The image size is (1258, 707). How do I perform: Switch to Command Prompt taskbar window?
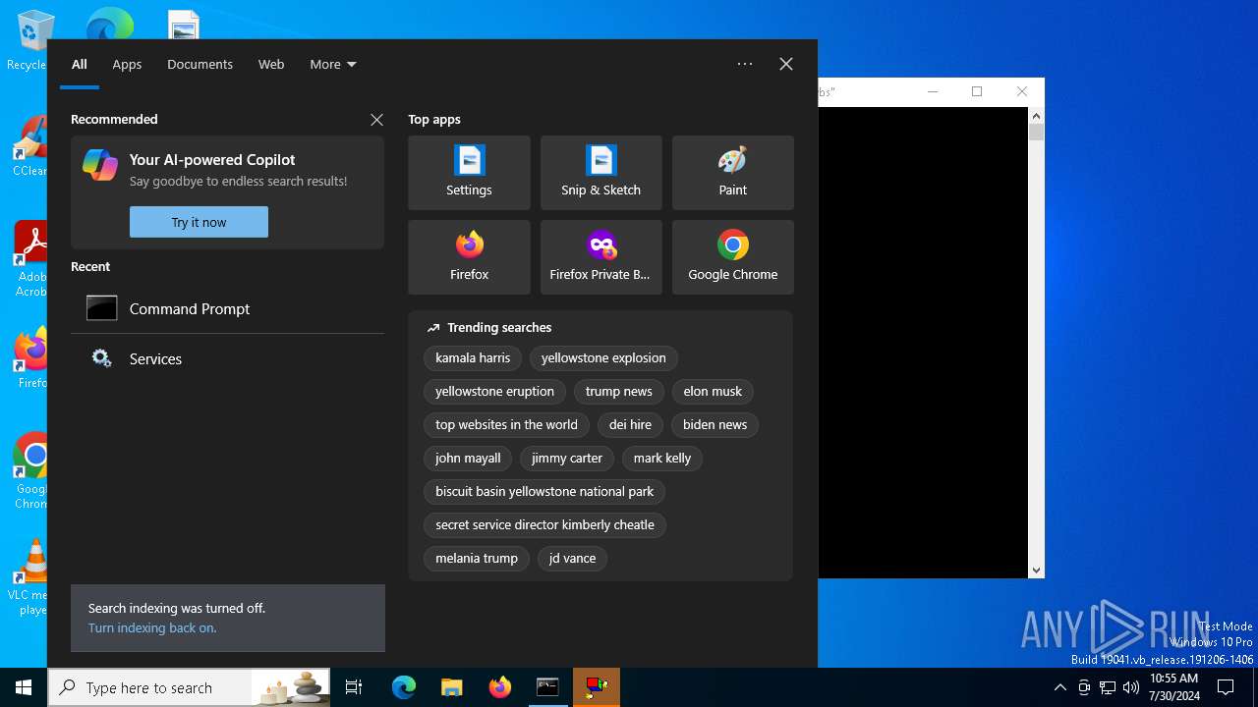click(x=547, y=687)
